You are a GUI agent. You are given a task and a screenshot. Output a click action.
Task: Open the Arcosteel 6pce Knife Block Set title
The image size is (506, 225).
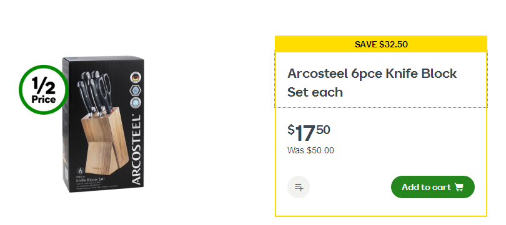[372, 83]
